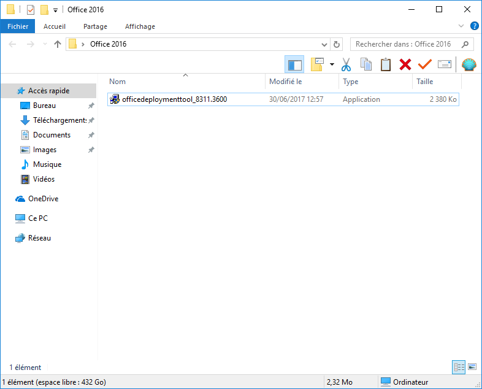
Task: Click the folder icon in the title bar
Action: [x=11, y=10]
